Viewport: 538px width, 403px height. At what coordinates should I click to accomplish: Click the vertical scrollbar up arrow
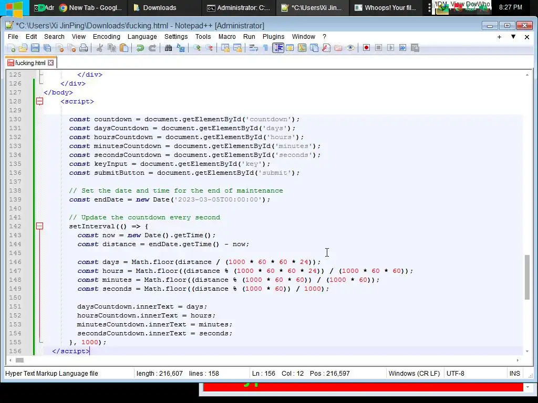[527, 75]
